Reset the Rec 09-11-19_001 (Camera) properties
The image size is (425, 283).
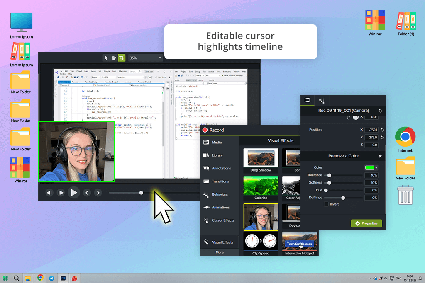(x=380, y=111)
